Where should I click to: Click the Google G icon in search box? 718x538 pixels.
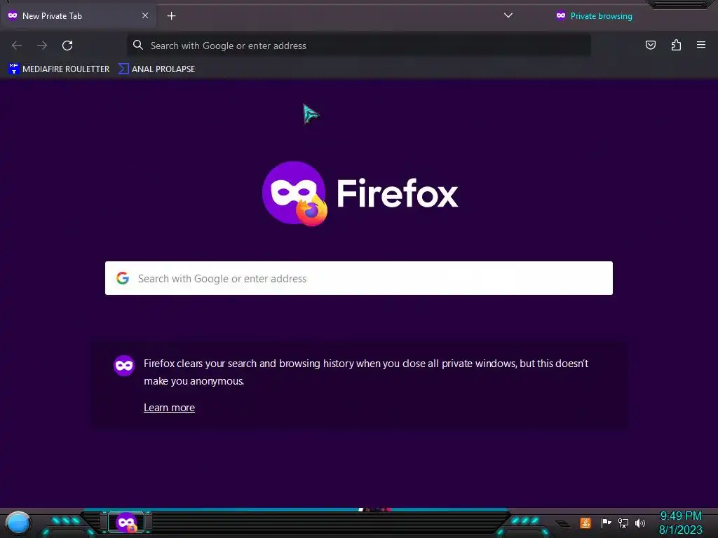click(x=122, y=278)
